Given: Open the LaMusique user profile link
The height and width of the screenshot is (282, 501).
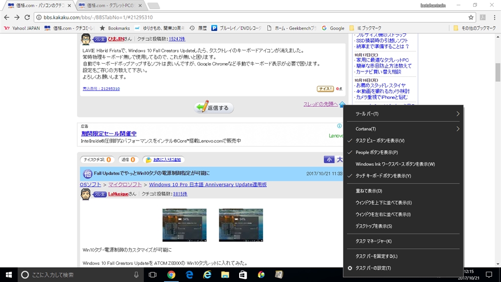Looking at the screenshot, I should pos(118,194).
